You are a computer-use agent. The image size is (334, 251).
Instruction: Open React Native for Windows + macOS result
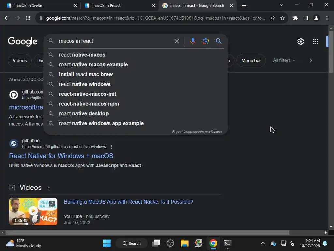point(61,156)
